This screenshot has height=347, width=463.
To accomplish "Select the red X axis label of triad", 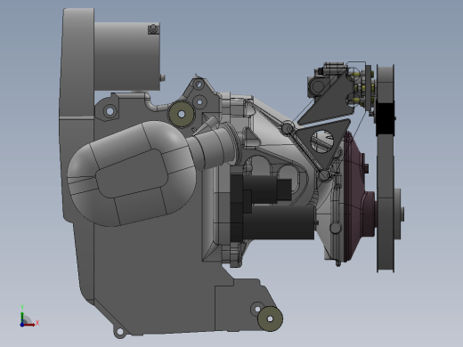I will (x=37, y=322).
